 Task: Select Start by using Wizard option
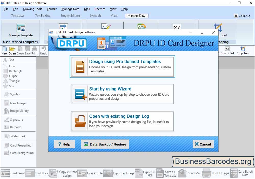point(122,94)
